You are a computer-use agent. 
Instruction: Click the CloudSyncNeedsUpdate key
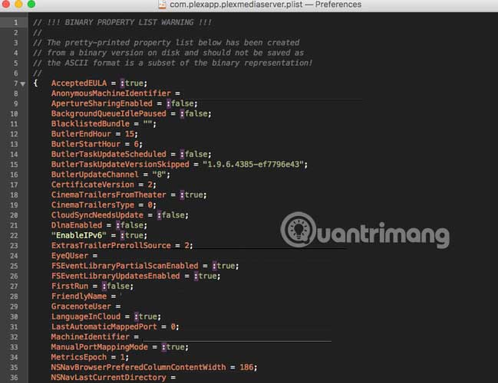coord(97,215)
